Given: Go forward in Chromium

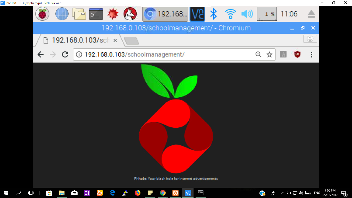Looking at the screenshot, I should click(x=53, y=54).
